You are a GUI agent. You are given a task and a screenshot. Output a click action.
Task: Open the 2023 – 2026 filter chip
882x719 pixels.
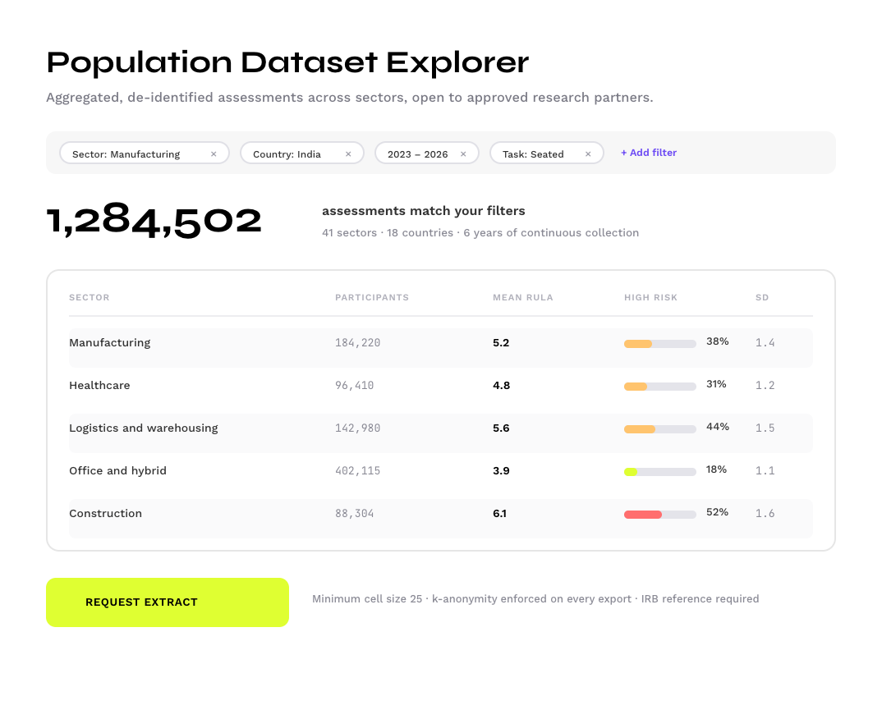click(x=427, y=153)
